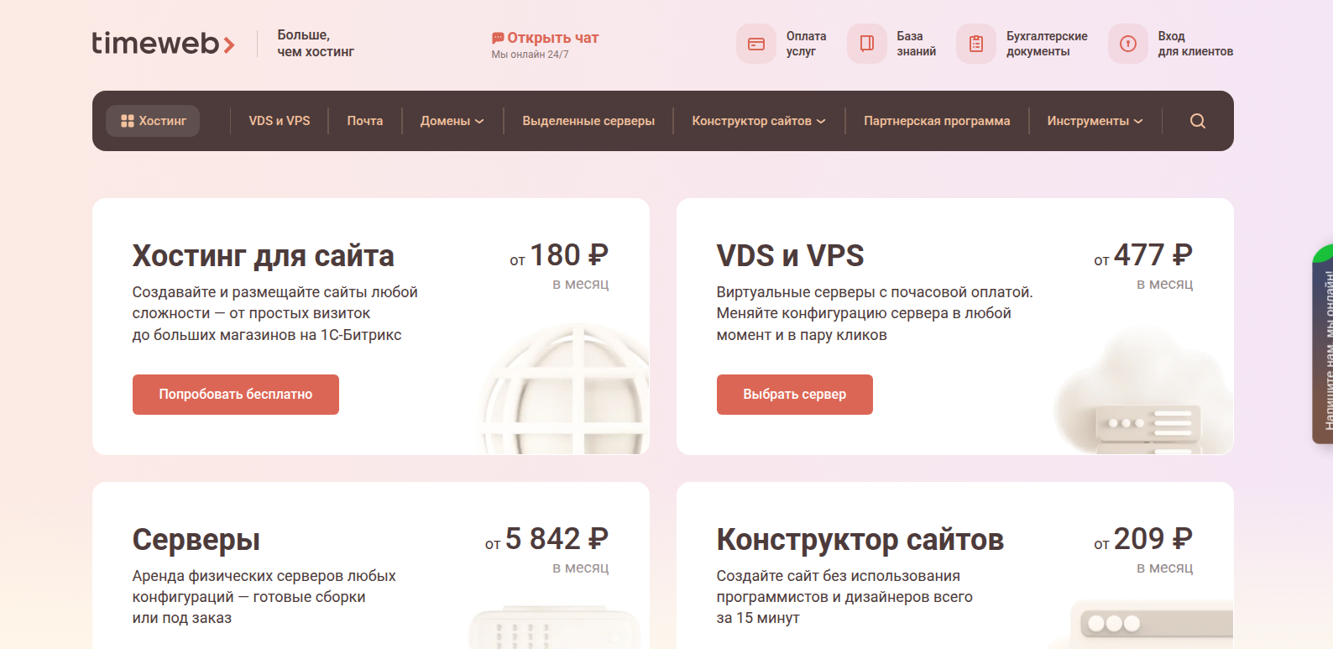Click the Конструктор сайтов card title

pyautogui.click(x=860, y=539)
